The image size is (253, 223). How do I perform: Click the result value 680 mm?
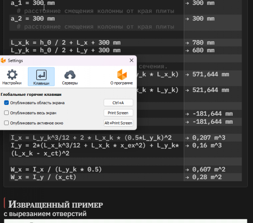point(203,51)
